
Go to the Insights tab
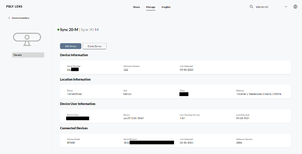click(166, 7)
